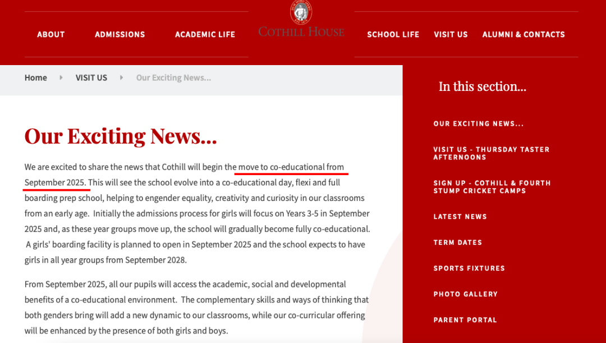Click the text 'girls in all year groups from September 2028'

click(x=105, y=260)
